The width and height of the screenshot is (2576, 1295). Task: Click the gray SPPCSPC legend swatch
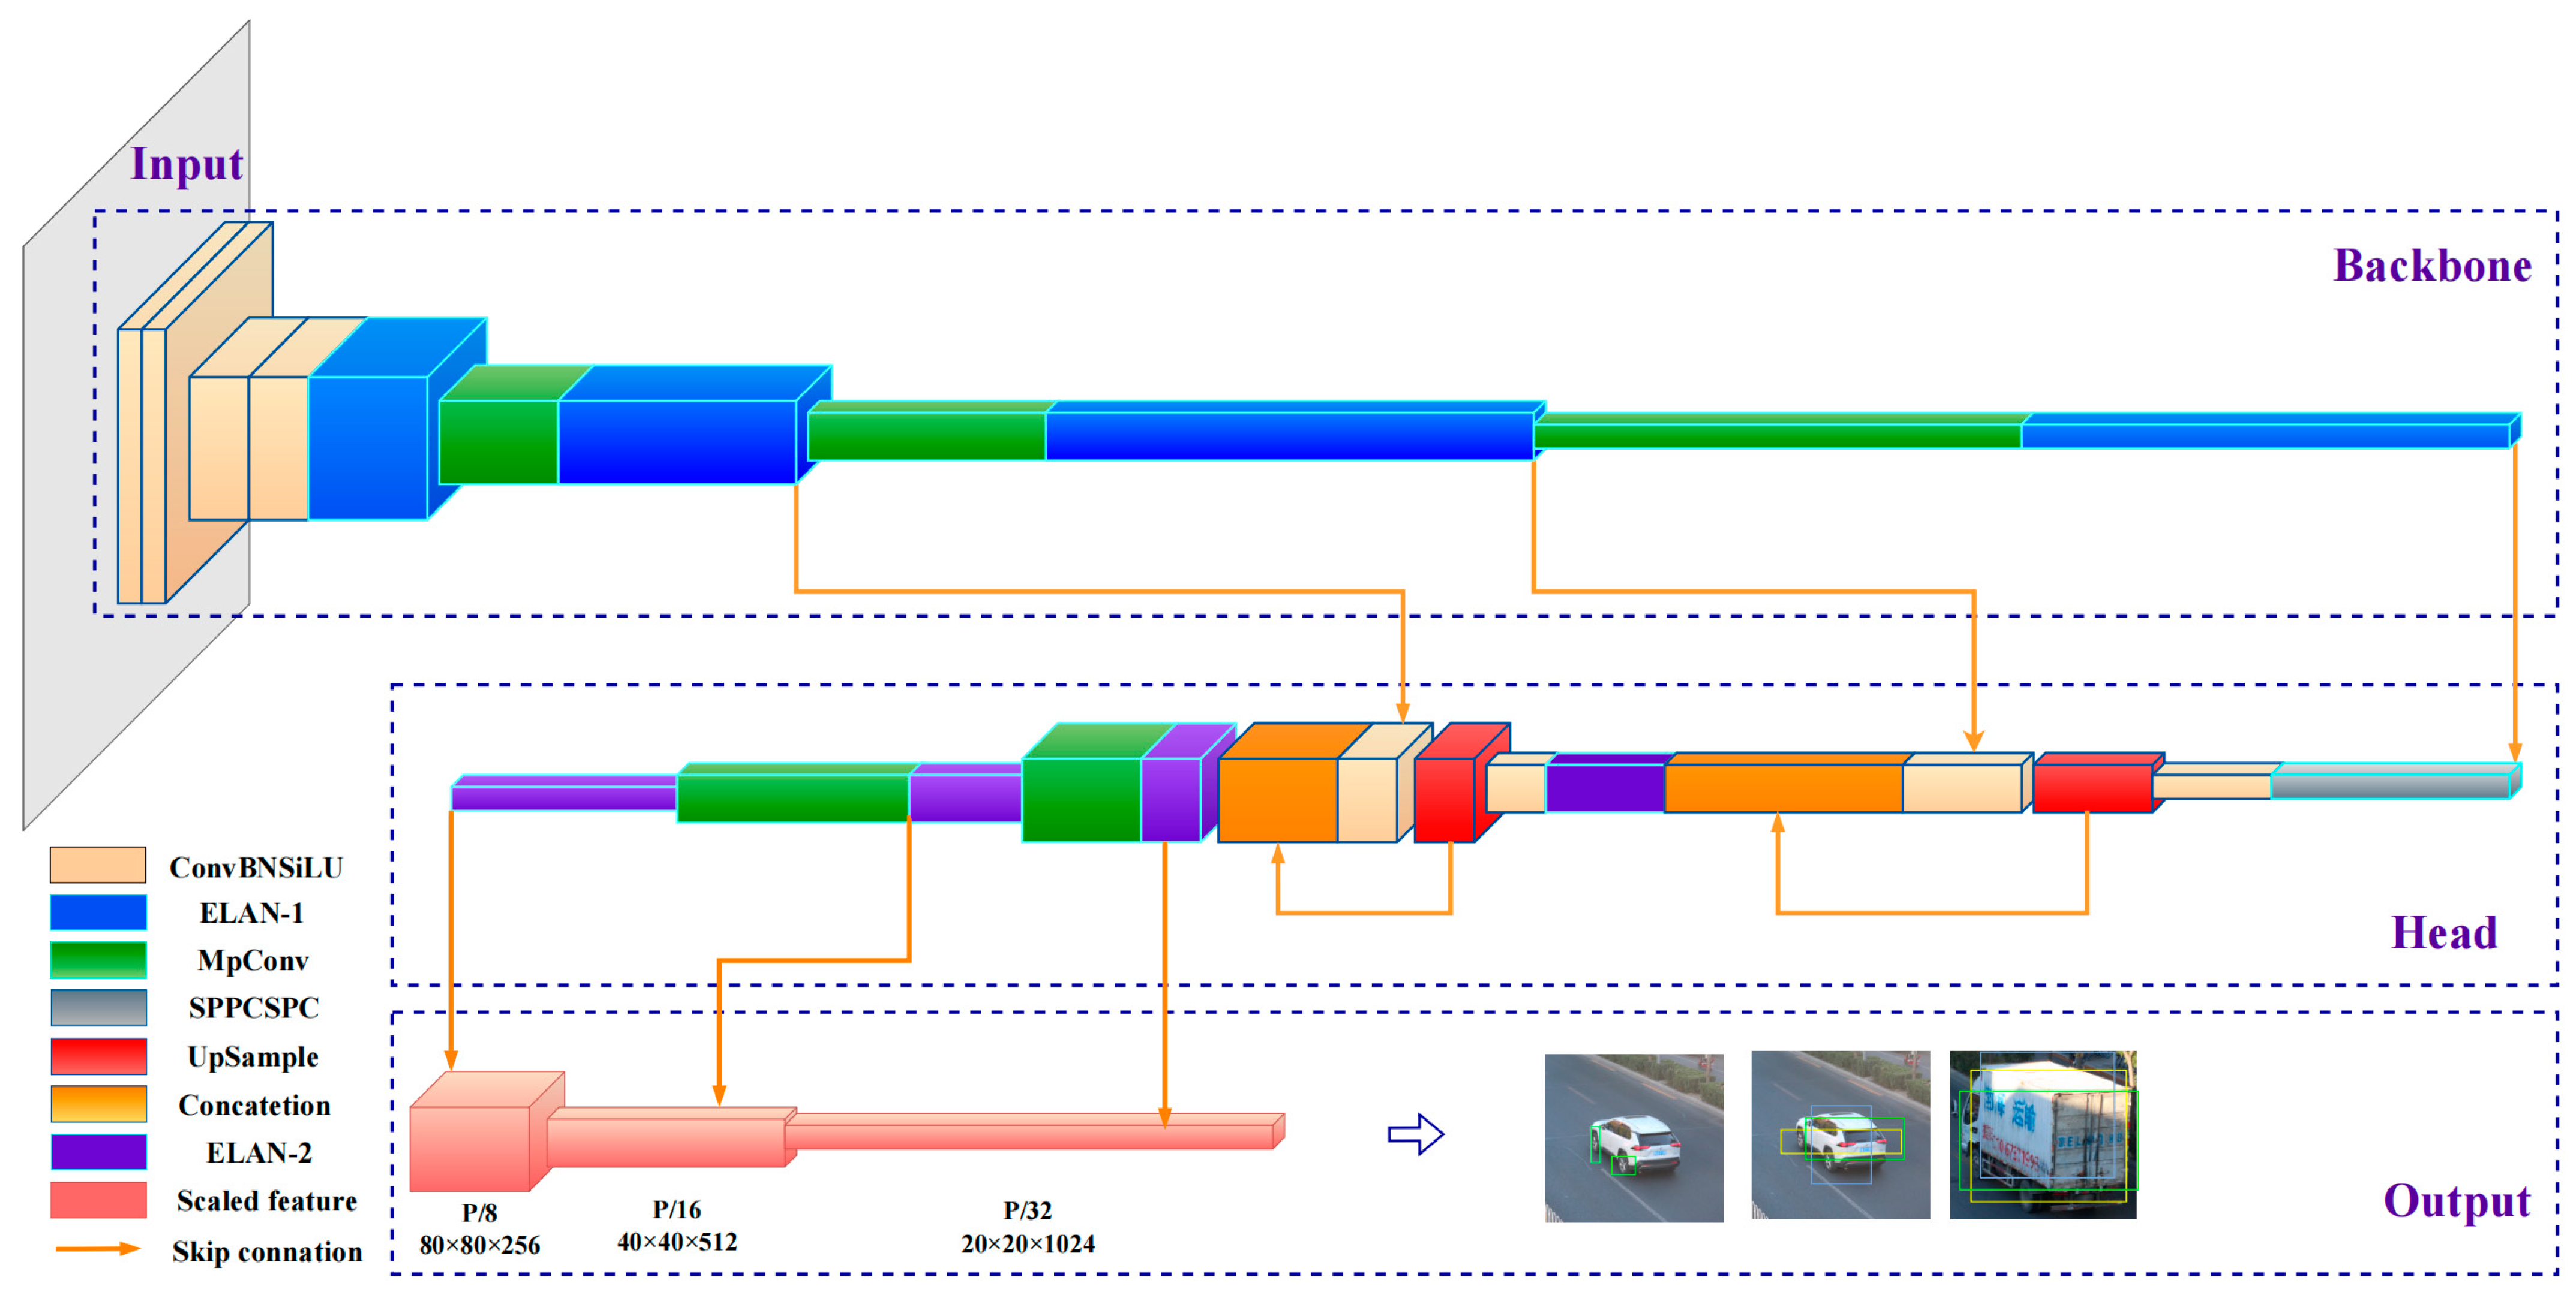tap(98, 1007)
